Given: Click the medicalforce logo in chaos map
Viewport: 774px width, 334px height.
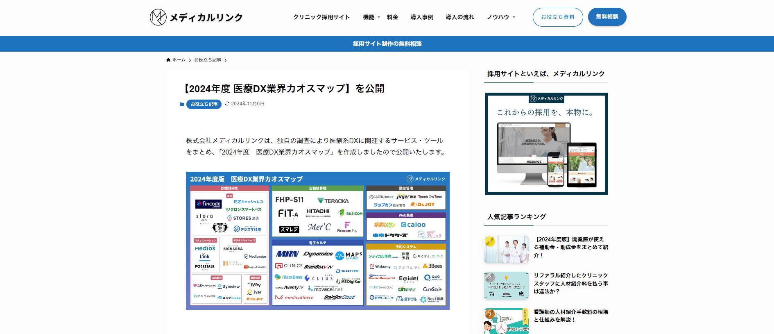Looking at the screenshot, I should coord(294,298).
